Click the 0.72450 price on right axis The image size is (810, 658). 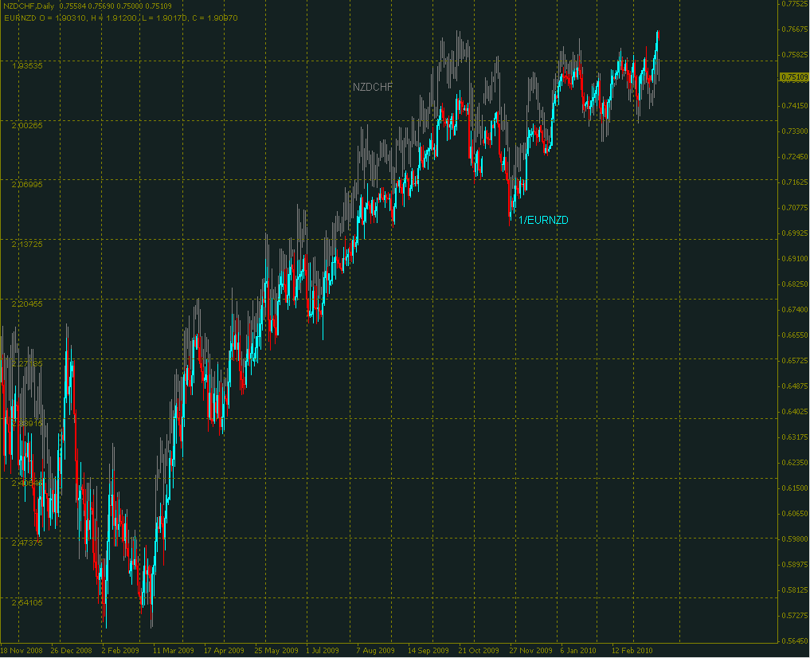click(x=795, y=156)
